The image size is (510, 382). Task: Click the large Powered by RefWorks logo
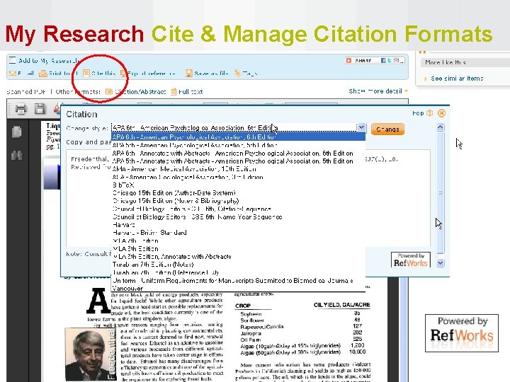[462, 333]
